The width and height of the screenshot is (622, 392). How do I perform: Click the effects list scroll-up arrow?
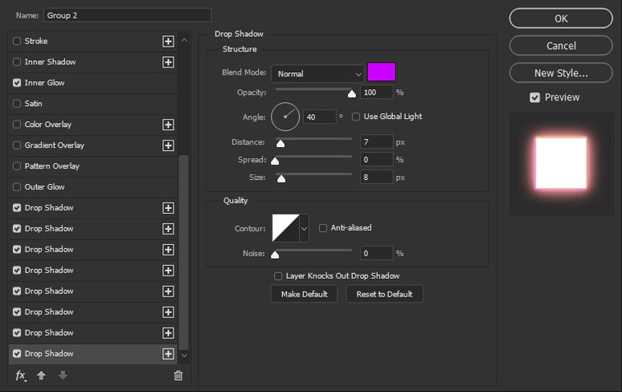(x=184, y=40)
